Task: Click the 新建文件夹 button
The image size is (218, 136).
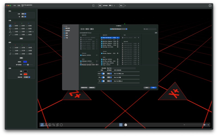Action: pos(84,88)
